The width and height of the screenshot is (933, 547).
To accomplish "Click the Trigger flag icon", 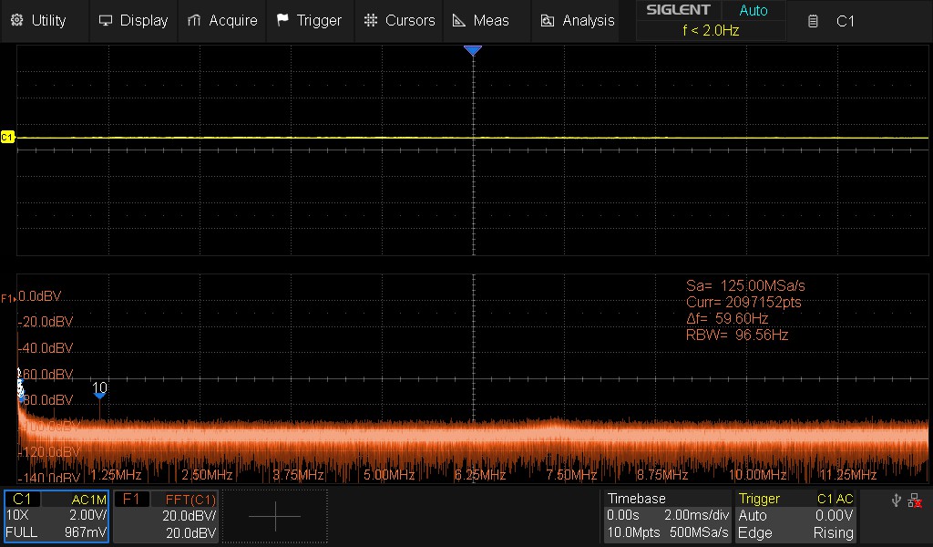I will coord(282,20).
